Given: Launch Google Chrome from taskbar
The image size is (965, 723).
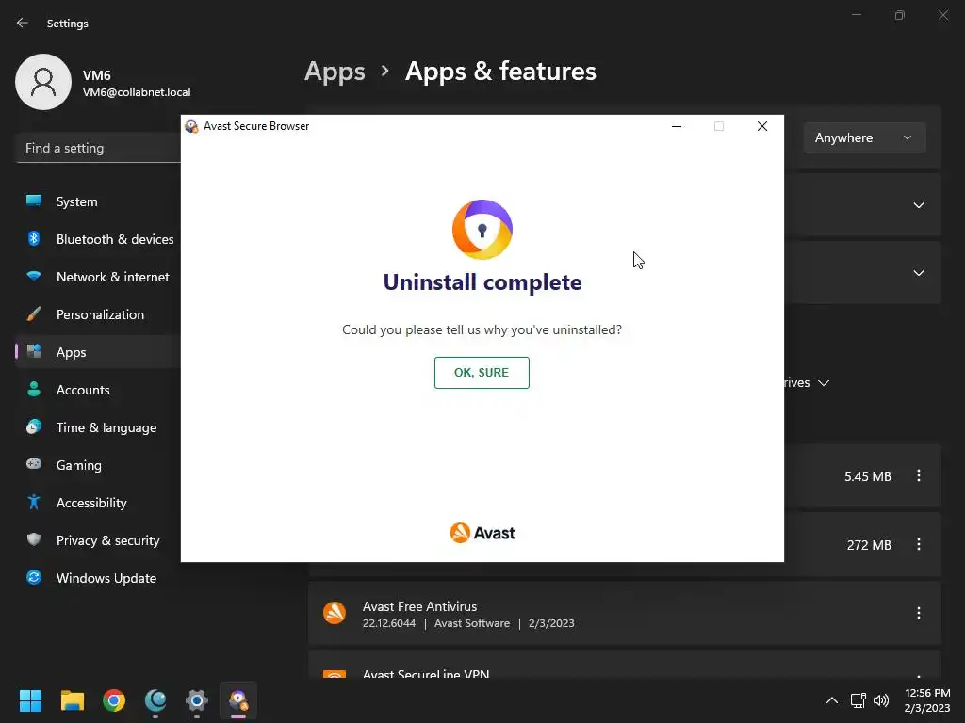Looking at the screenshot, I should click(x=114, y=700).
